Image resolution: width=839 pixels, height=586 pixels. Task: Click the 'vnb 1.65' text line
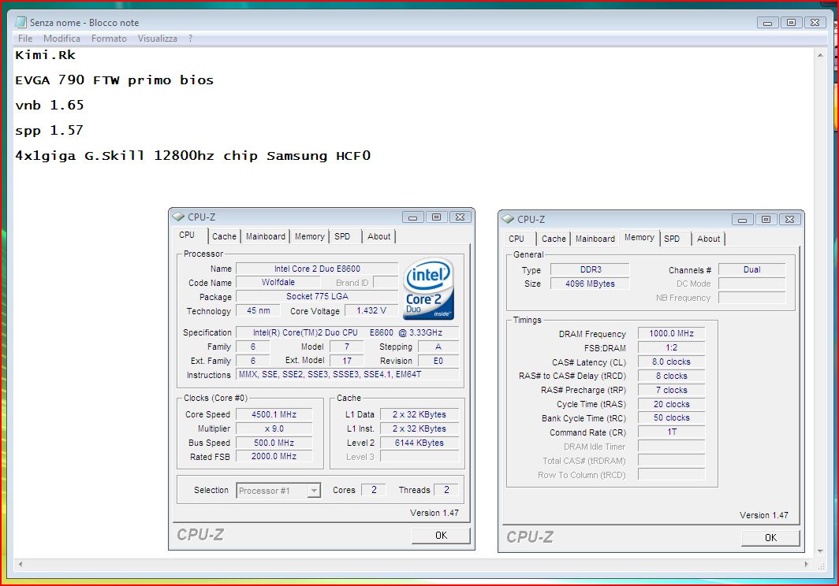coord(50,106)
